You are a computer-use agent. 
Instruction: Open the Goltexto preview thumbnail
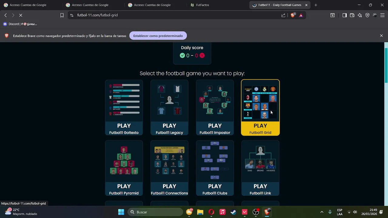[124, 101]
